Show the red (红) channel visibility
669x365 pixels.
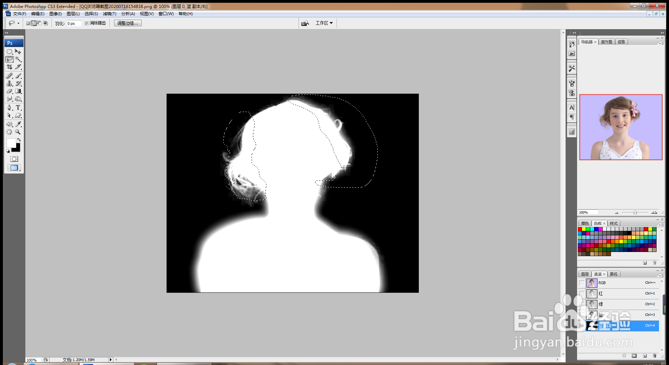coord(582,294)
